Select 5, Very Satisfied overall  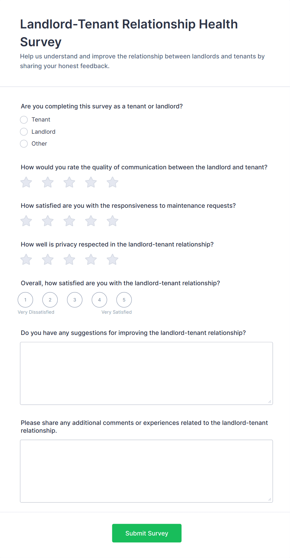pos(124,300)
